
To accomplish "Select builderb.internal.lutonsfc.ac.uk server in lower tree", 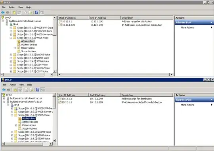I will pos(26,102).
